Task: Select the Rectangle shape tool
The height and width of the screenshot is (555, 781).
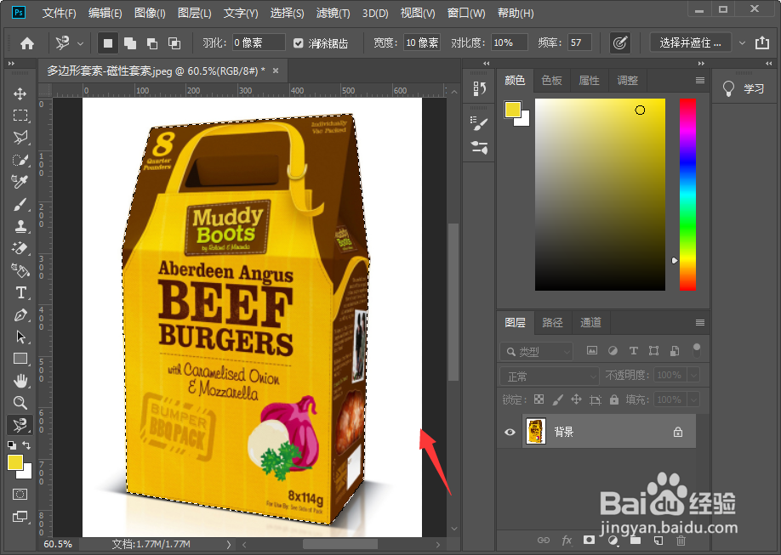Action: point(20,359)
